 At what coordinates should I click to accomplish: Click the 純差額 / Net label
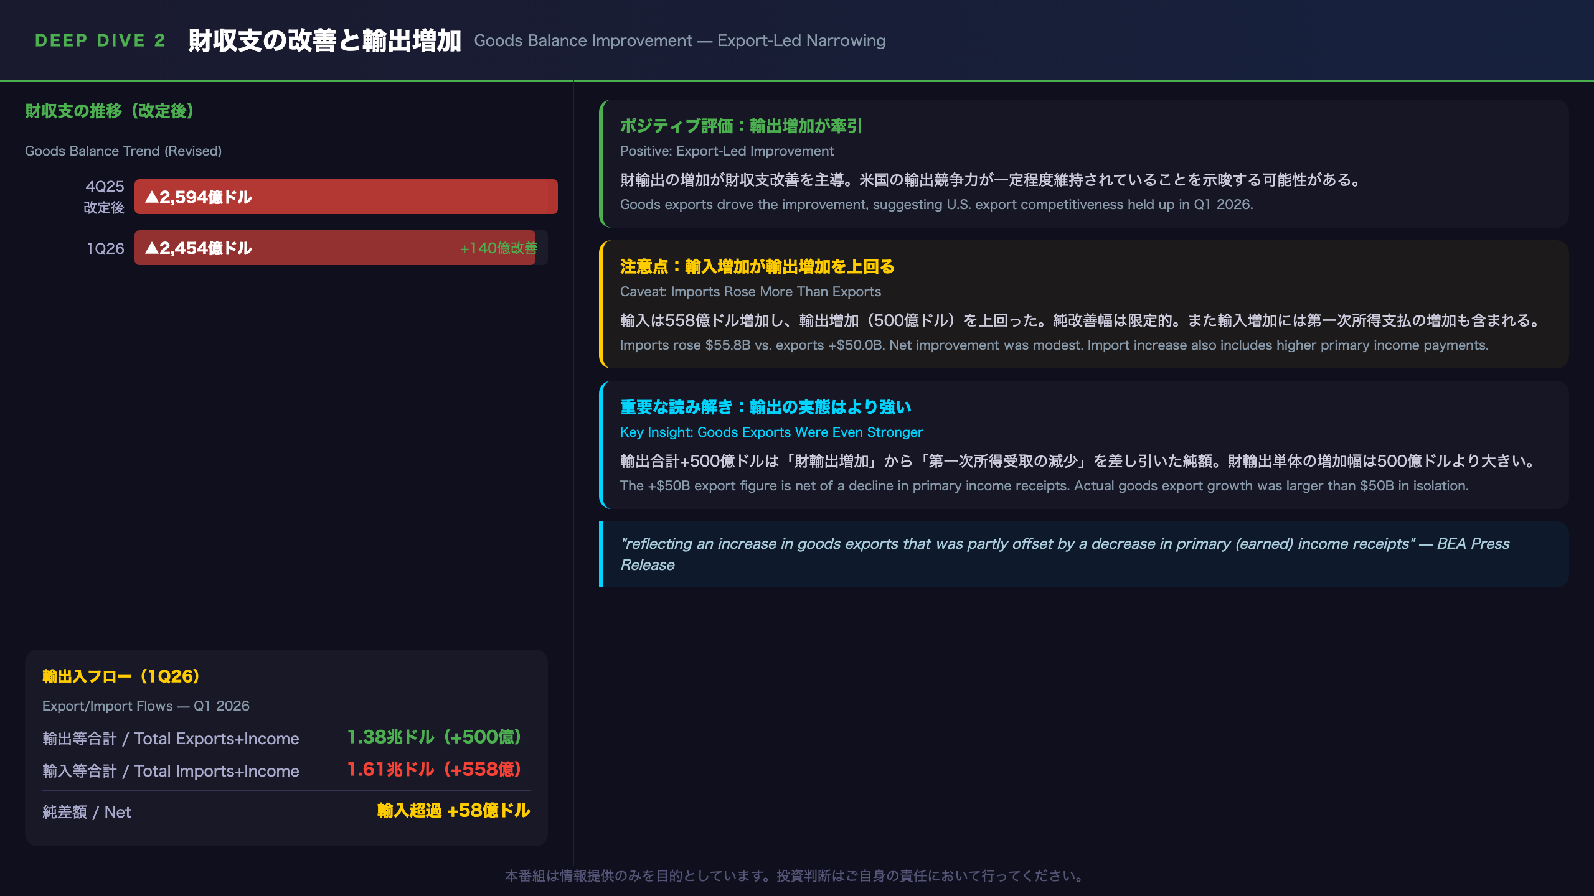pyautogui.click(x=87, y=812)
